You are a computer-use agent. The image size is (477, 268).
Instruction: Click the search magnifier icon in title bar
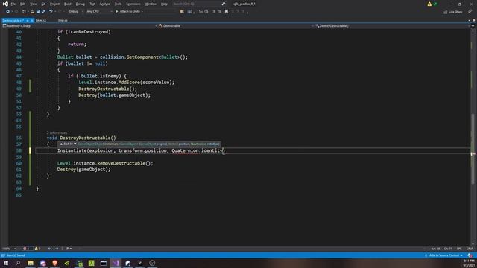[x=224, y=4]
